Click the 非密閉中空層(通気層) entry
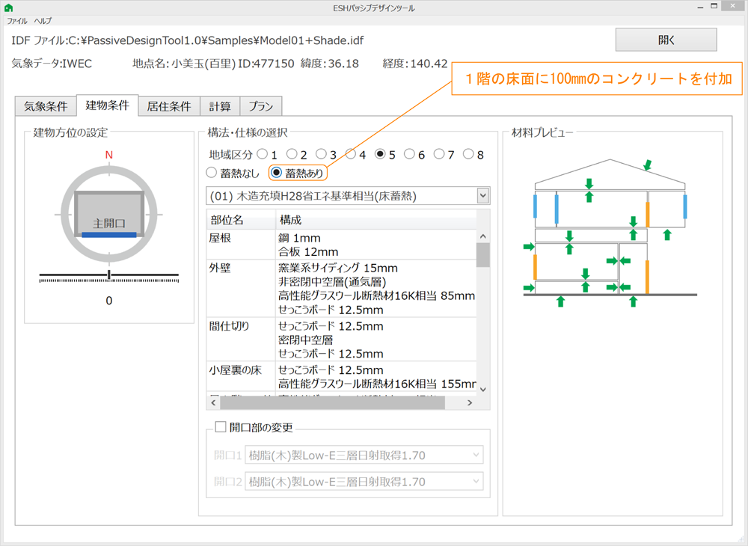This screenshot has width=748, height=546. (332, 282)
